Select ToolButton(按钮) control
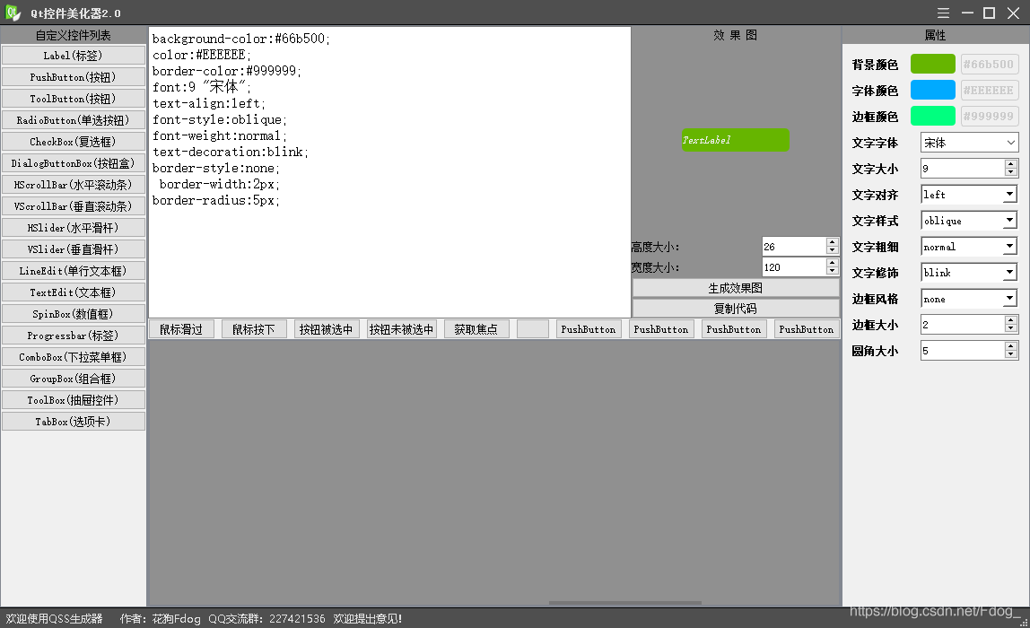1030x628 pixels. 73,99
